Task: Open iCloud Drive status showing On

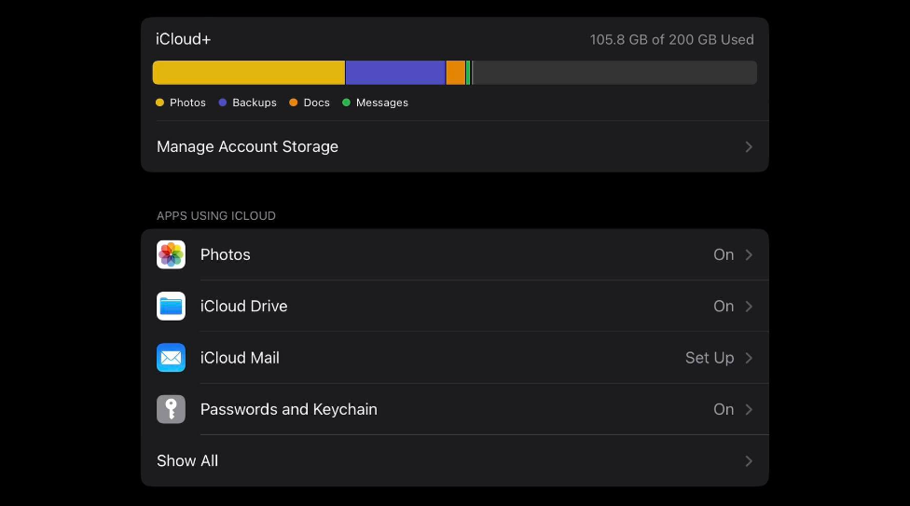Action: pyautogui.click(x=724, y=306)
